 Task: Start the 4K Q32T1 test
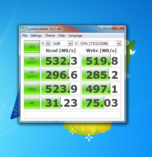(x=32, y=75)
